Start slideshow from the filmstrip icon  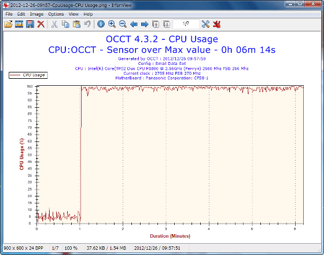point(19,24)
